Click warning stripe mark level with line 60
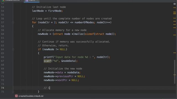 pyautogui.click(x=175, y=35)
